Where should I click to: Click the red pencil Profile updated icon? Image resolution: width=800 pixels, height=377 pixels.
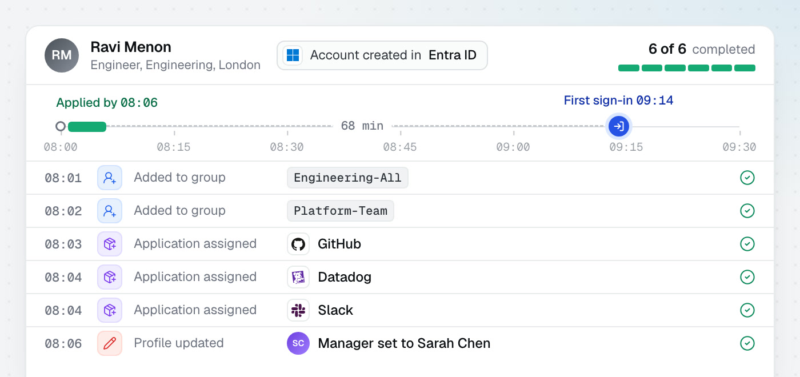click(x=110, y=343)
